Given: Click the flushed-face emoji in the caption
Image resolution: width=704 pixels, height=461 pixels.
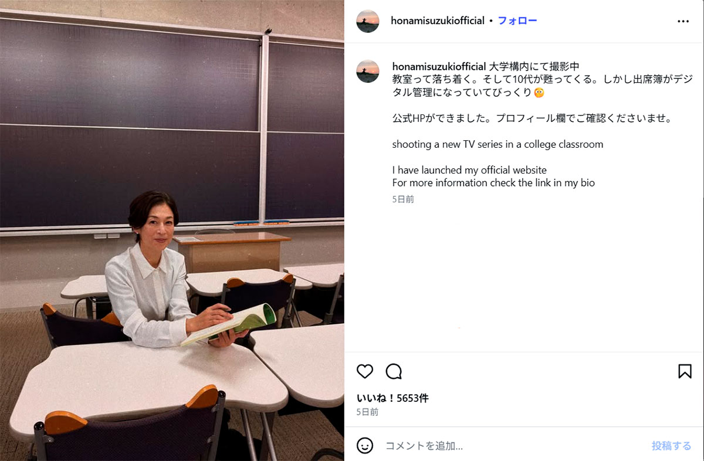Looking at the screenshot, I should [x=539, y=93].
